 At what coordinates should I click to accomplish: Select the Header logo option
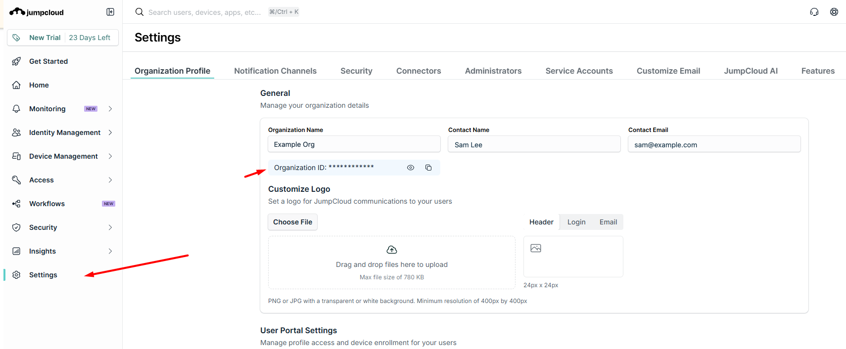click(x=541, y=222)
